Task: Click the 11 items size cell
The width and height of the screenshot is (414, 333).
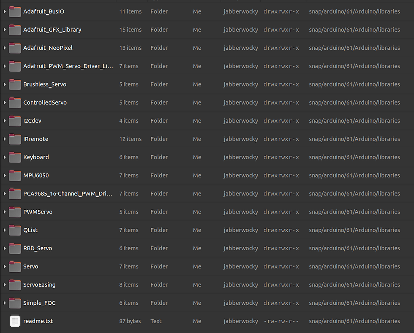Action: point(131,12)
